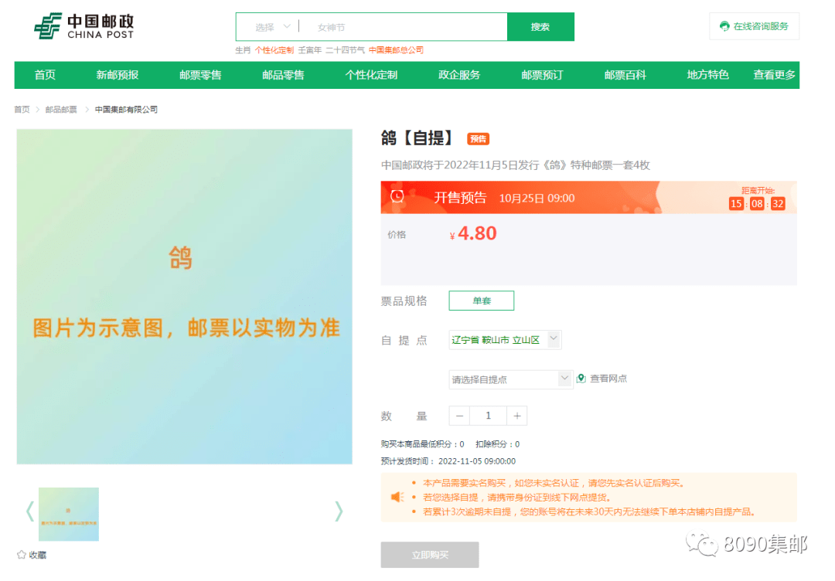Open 新邮预报 navigation item
835x581 pixels.
(x=118, y=75)
